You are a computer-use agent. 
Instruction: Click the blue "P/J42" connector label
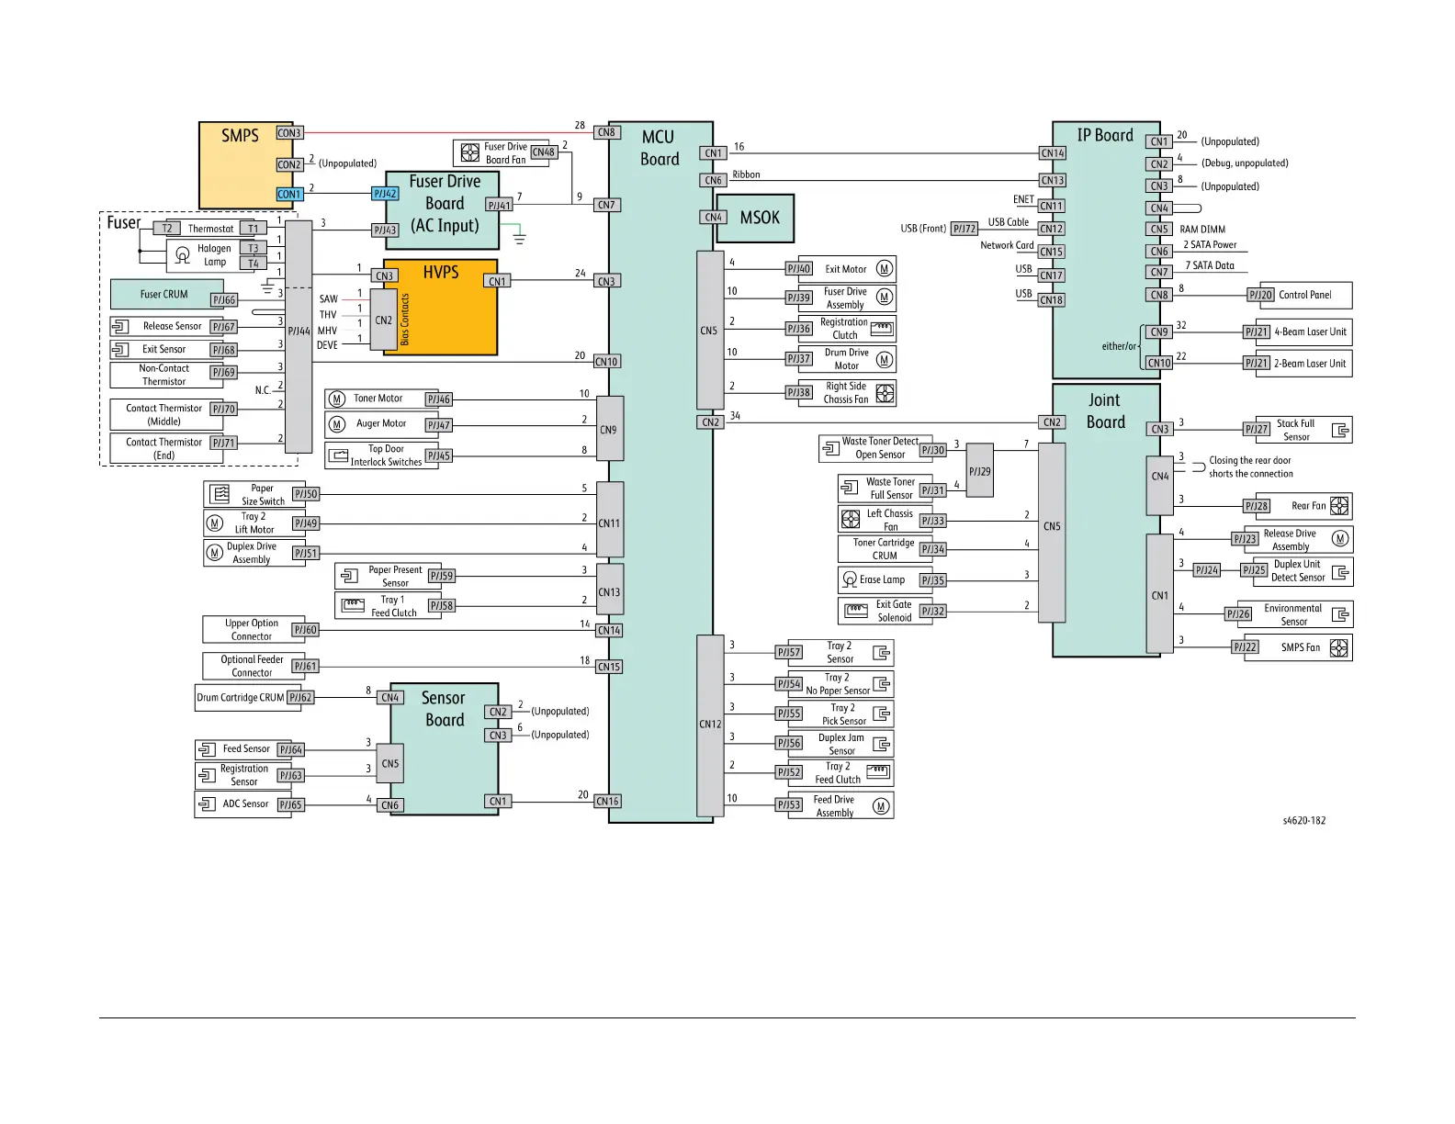tap(385, 194)
